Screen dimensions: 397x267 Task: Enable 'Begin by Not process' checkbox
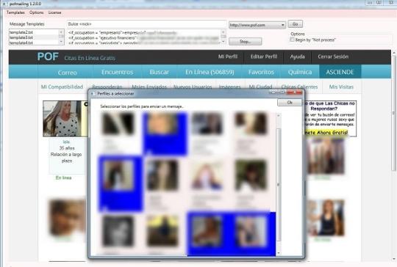(292, 40)
